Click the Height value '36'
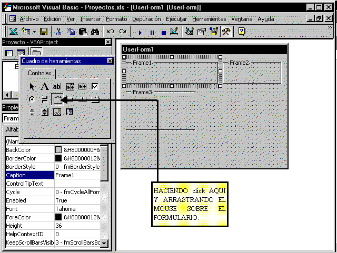This screenshot has height=253, width=337. (x=77, y=226)
